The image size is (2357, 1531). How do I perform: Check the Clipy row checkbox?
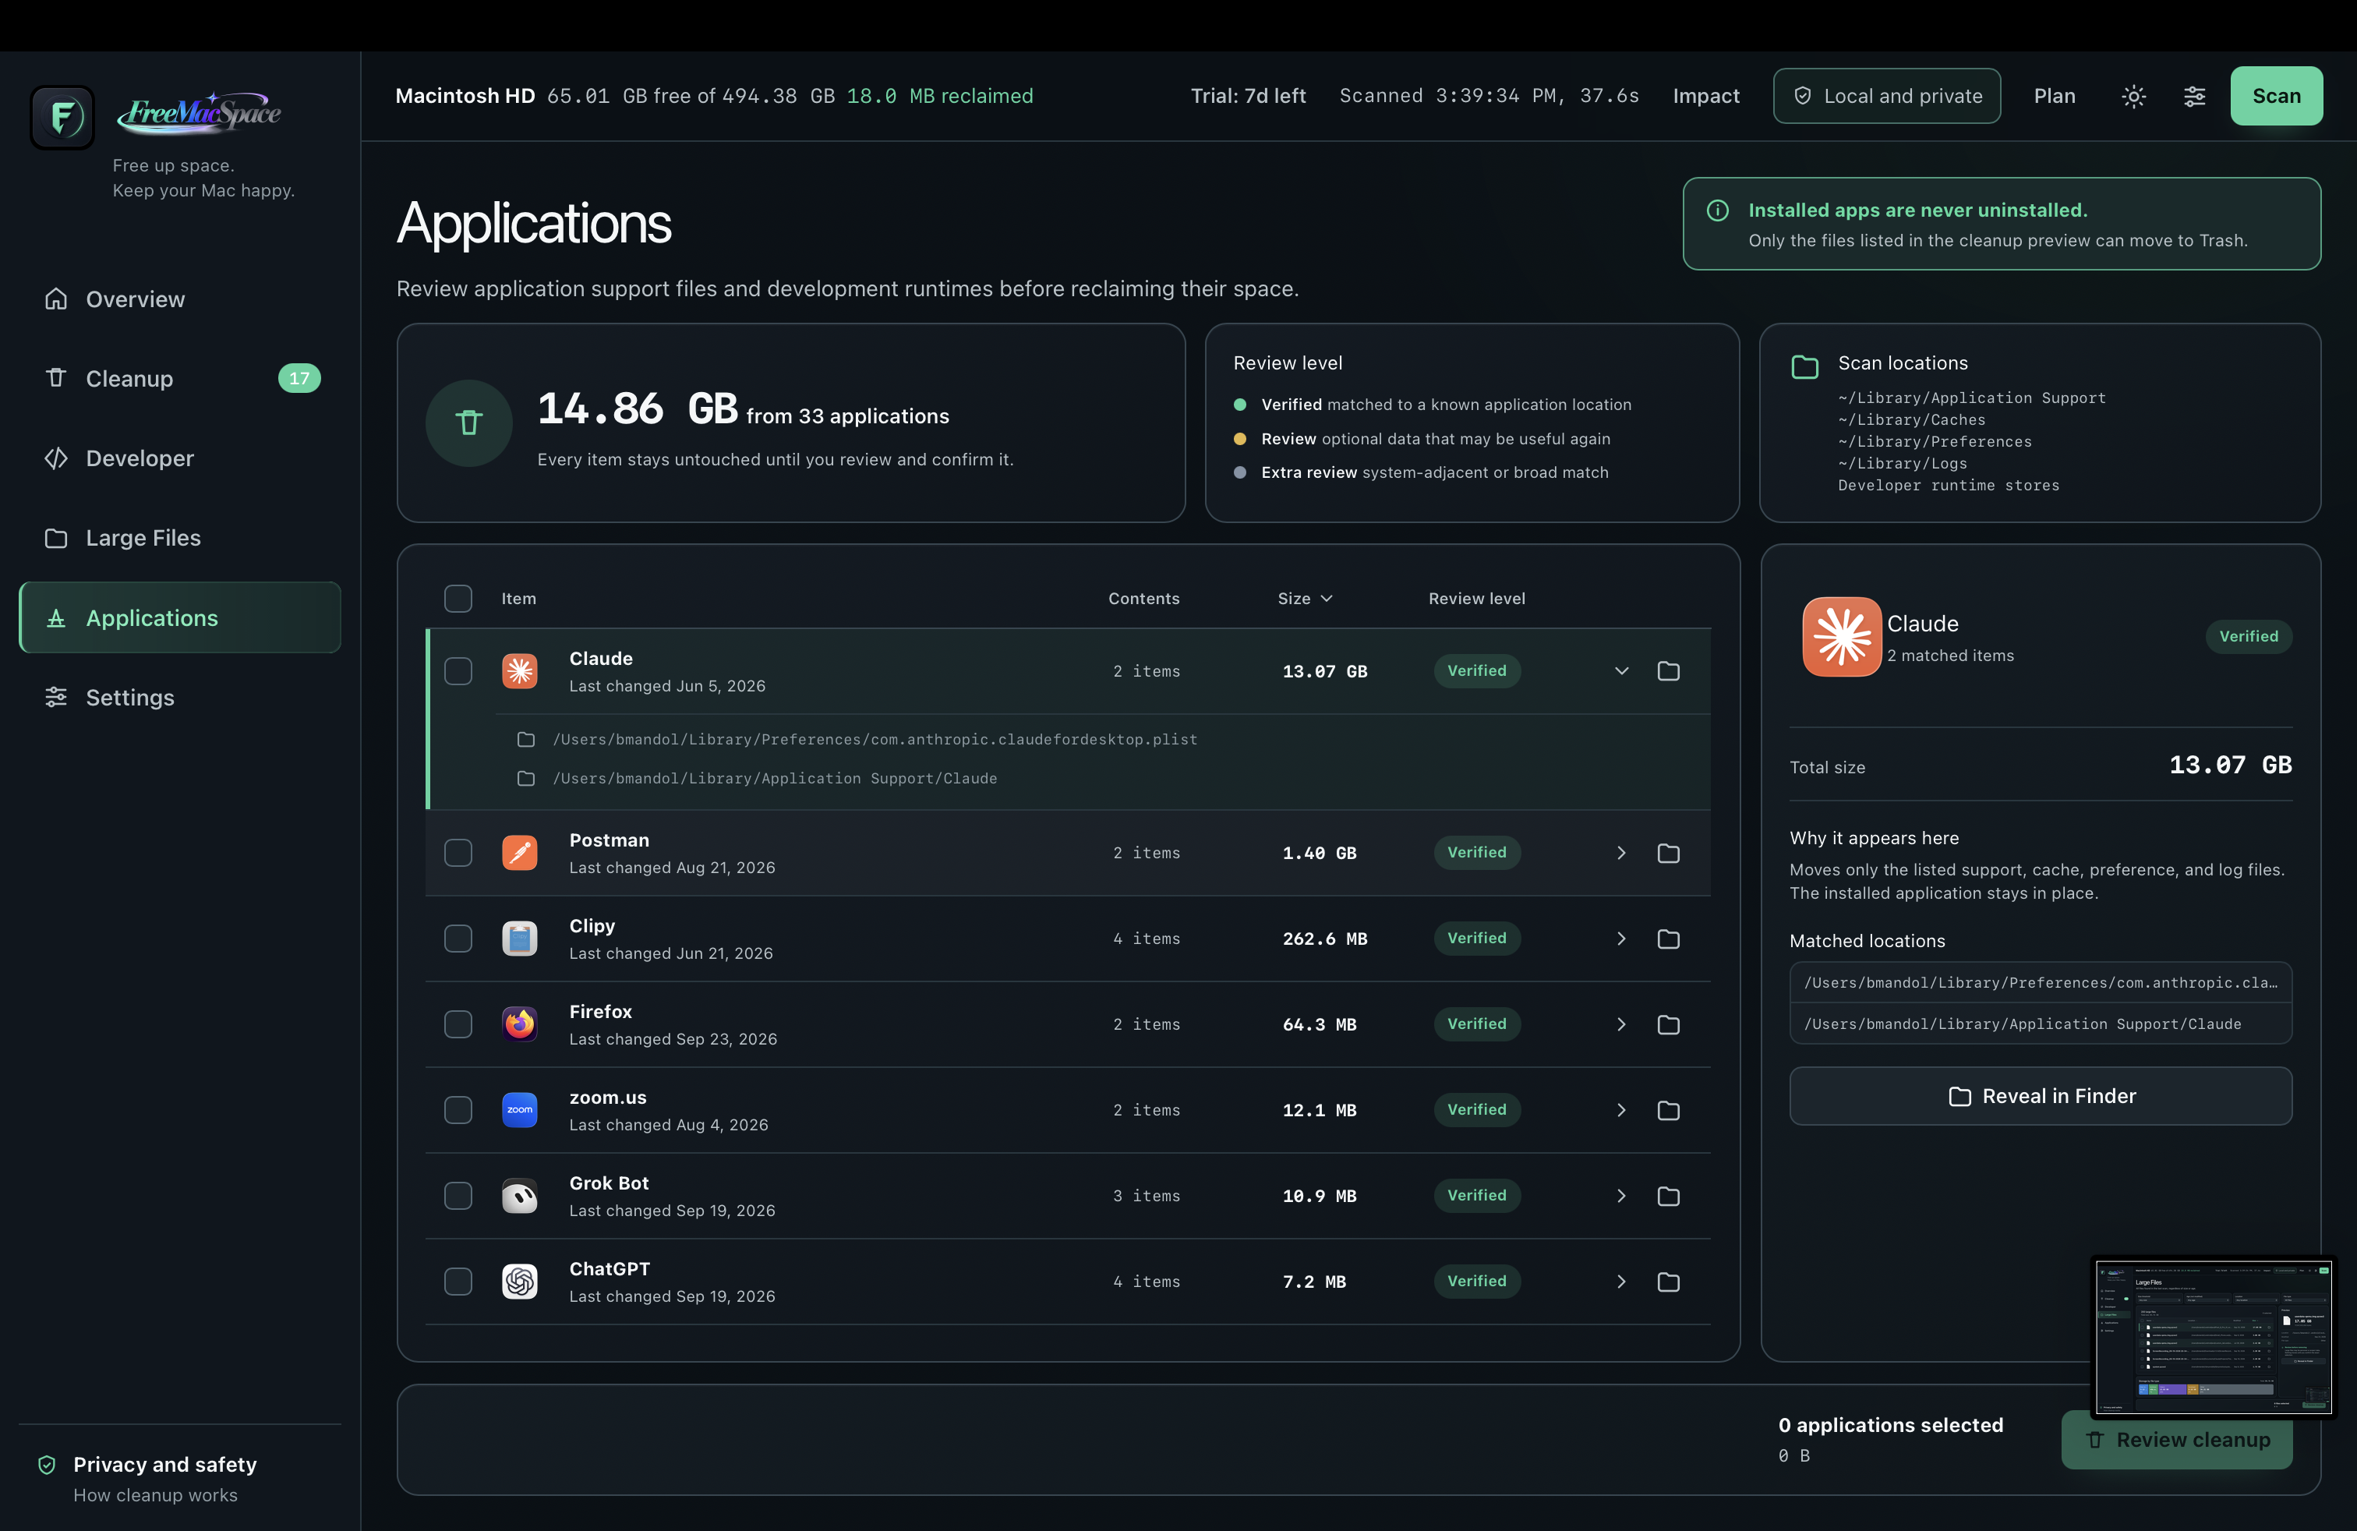pyautogui.click(x=458, y=939)
